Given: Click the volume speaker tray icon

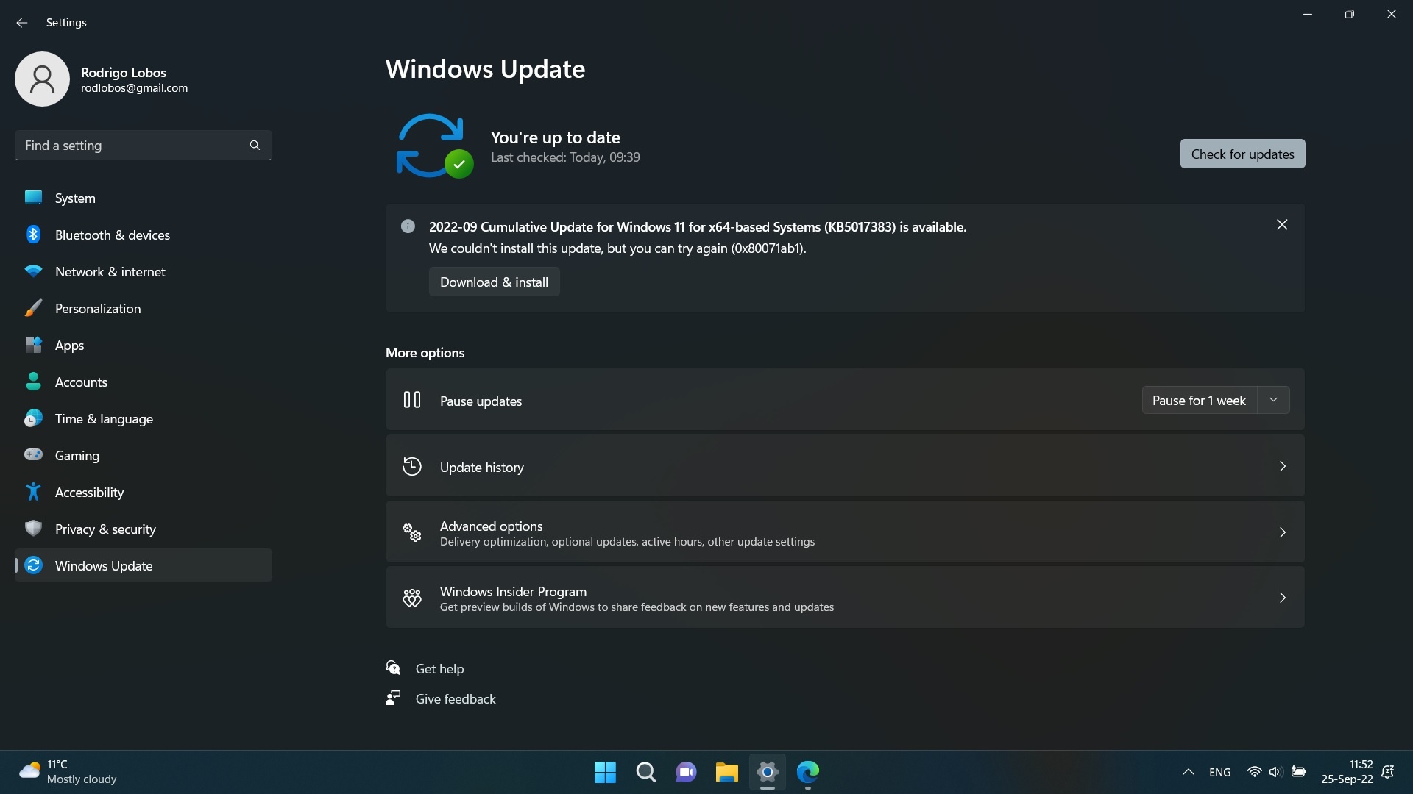Looking at the screenshot, I should tap(1275, 772).
